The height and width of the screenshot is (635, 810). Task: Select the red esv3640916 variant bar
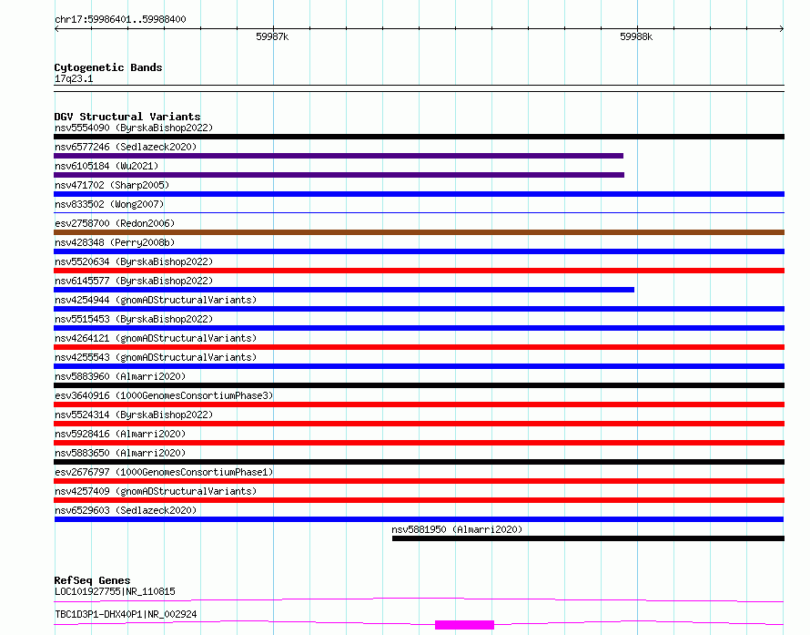point(419,405)
